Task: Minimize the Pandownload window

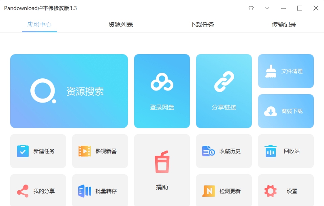Action: tap(283, 8)
